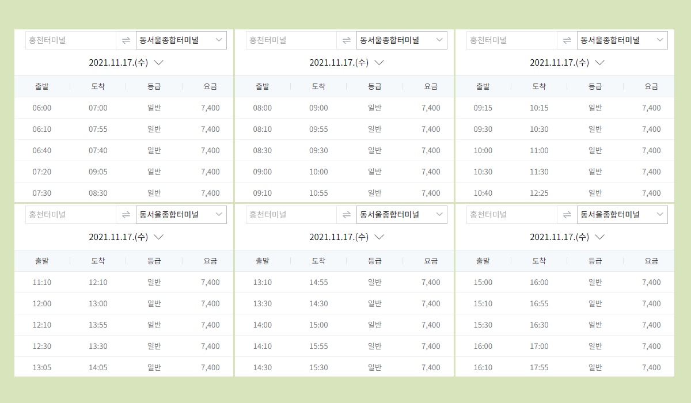The height and width of the screenshot is (403, 691).
Task: Click 7,400 fare in the 07:20 departure row
Action: [x=210, y=172]
